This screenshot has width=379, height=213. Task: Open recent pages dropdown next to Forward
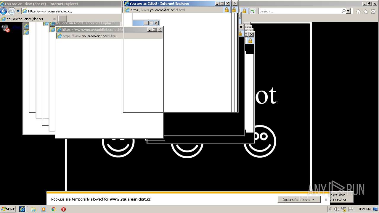point(18,11)
